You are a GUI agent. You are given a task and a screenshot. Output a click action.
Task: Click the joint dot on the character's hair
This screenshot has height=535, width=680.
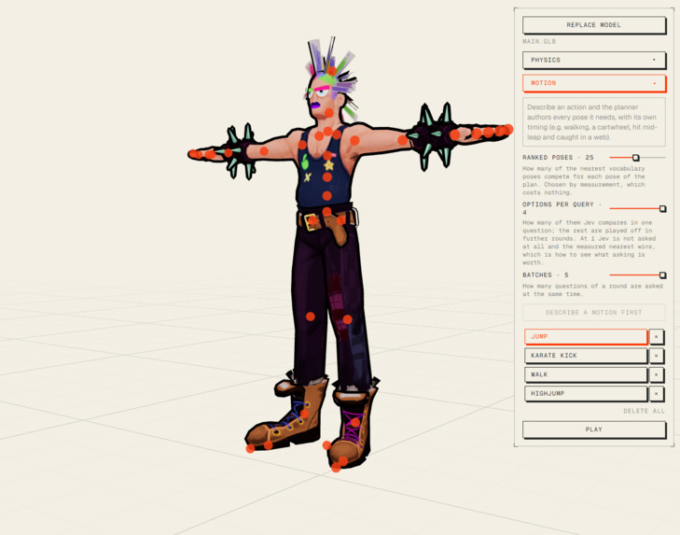[x=332, y=71]
